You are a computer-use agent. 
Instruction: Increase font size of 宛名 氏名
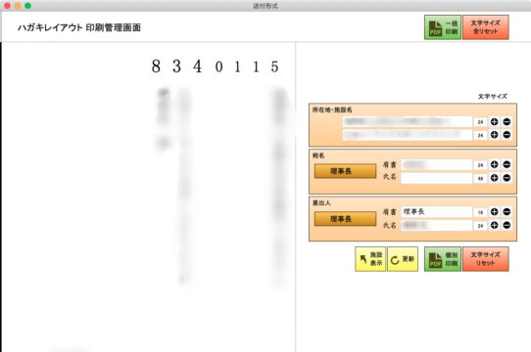point(494,178)
